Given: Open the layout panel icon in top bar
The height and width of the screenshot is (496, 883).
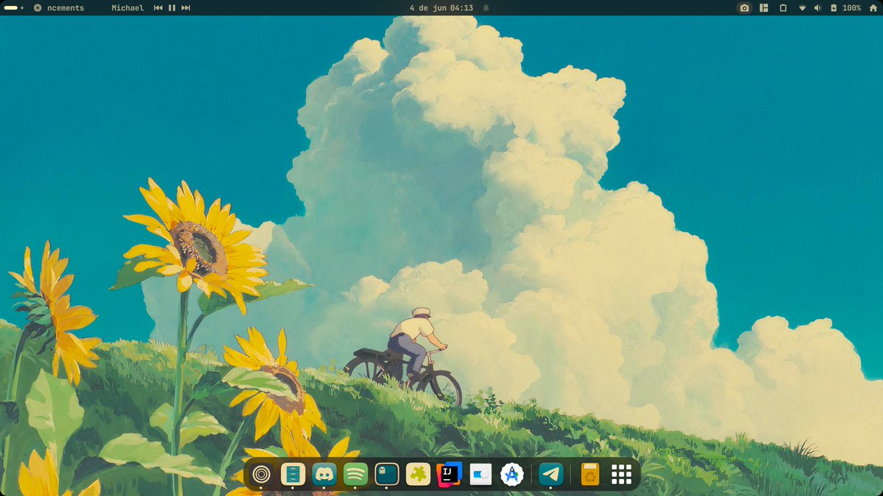Looking at the screenshot, I should coord(764,7).
